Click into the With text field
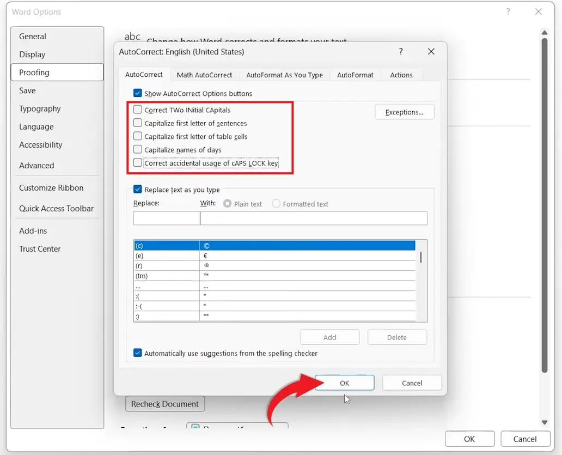Image resolution: width=562 pixels, height=455 pixels. [314, 218]
